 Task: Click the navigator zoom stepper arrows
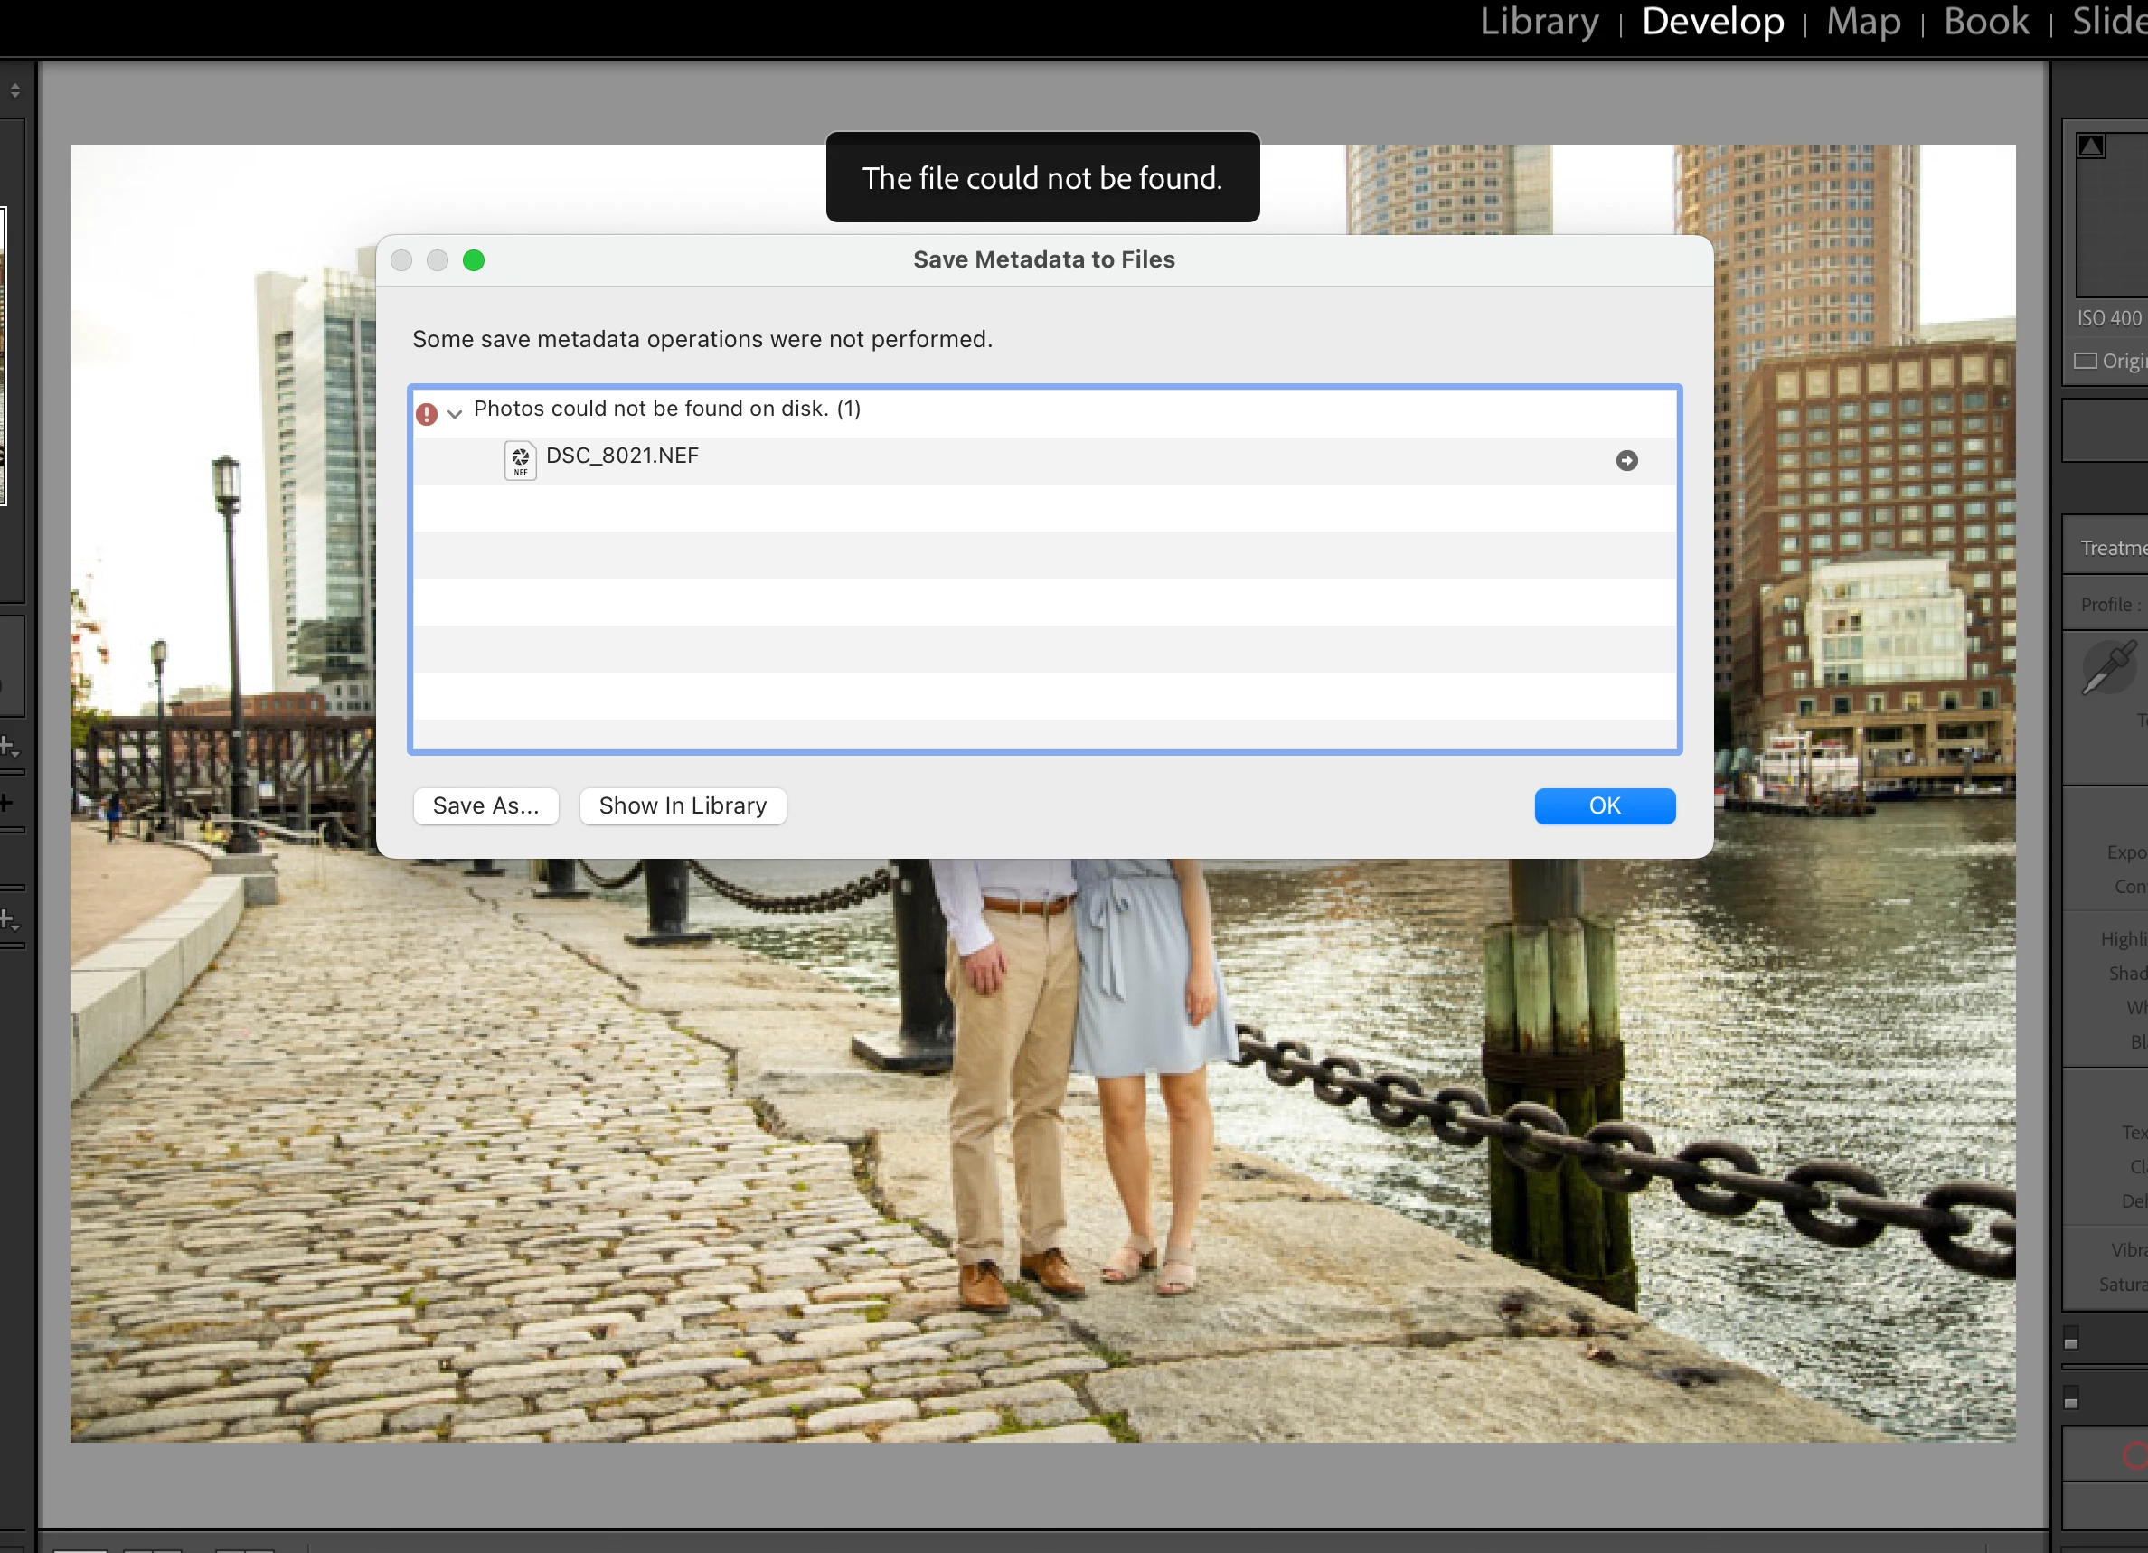click(x=15, y=91)
